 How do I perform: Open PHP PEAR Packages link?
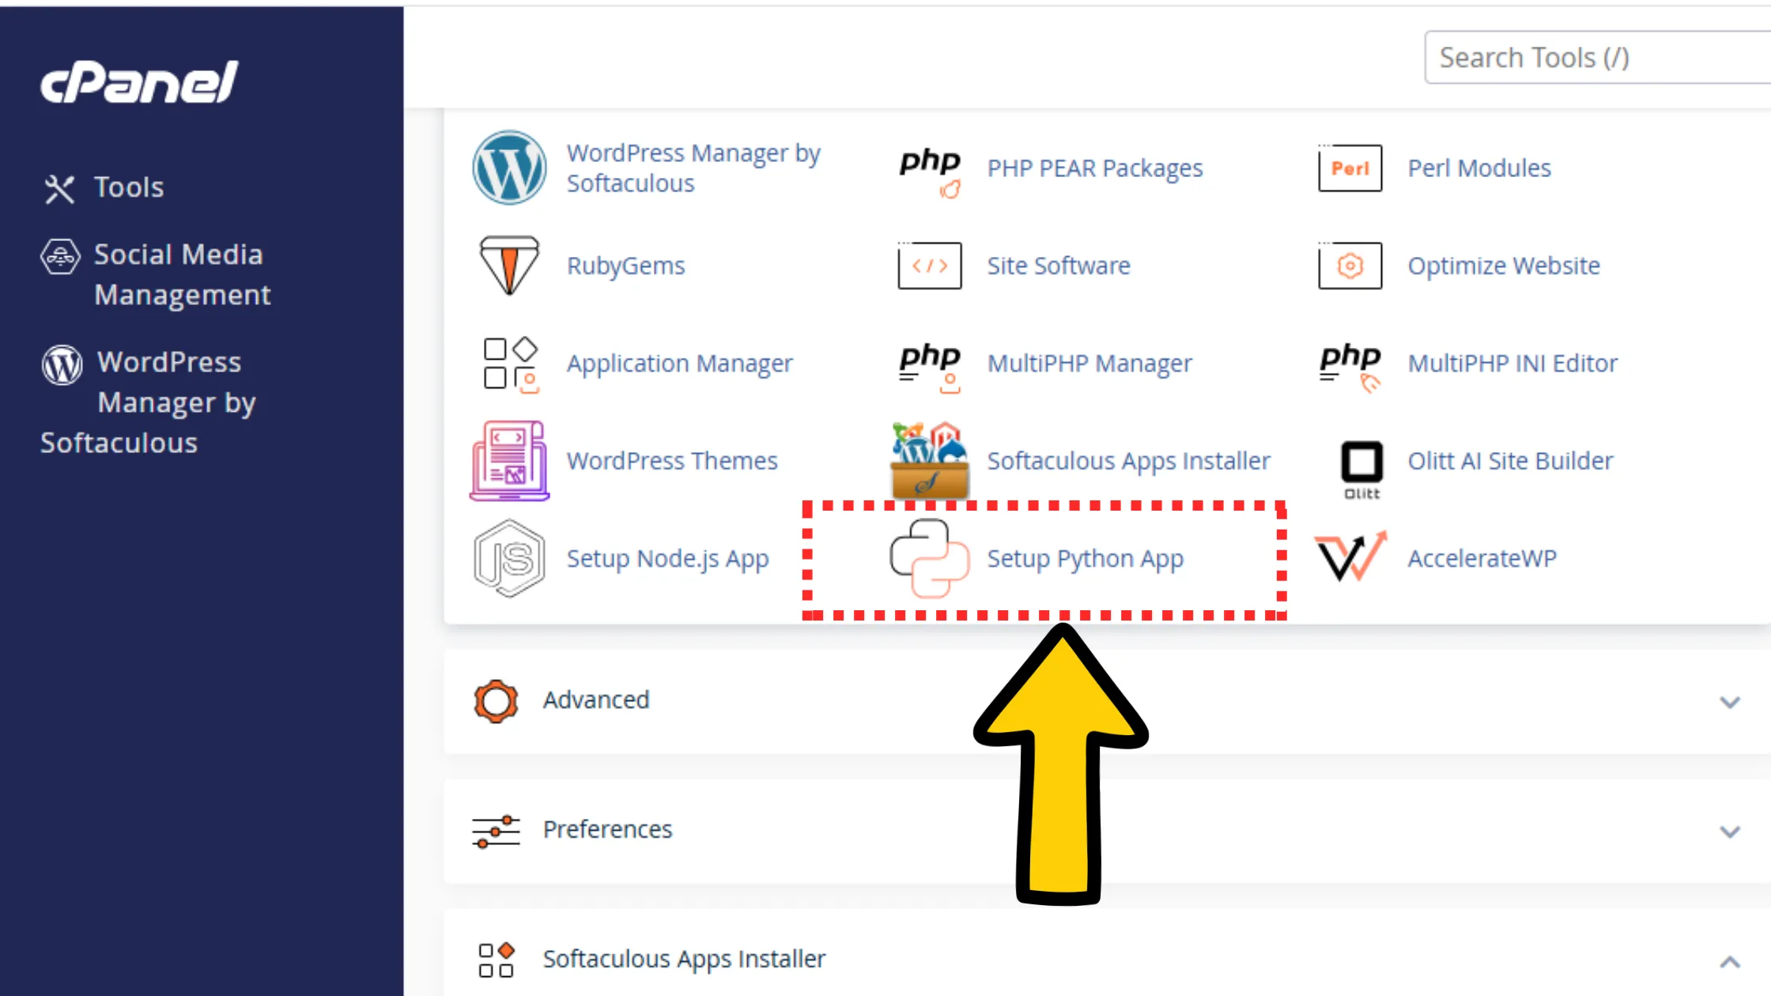(x=1095, y=168)
